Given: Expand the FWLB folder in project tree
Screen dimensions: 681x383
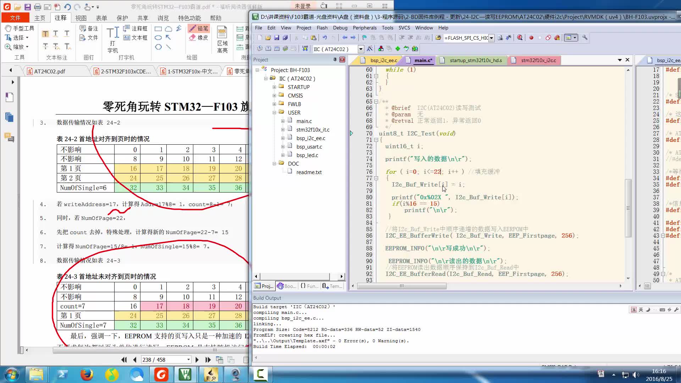Looking at the screenshot, I should [274, 104].
